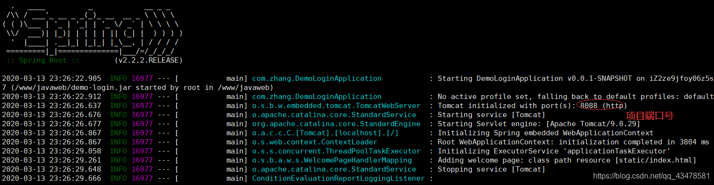Click the 'No active profile set' message
Viewport: 714px width, 185px height.
[575, 97]
